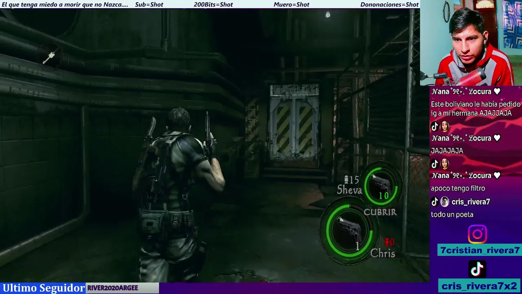Click the red ammo icon above Chris
The width and height of the screenshot is (522, 294).
click(x=387, y=242)
